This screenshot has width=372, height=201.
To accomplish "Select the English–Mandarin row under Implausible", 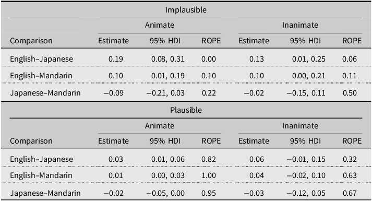I will point(186,76).
